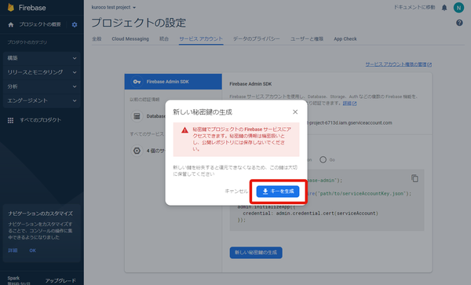
Task: Open the kuroco test project dropdown
Action: 114,7
